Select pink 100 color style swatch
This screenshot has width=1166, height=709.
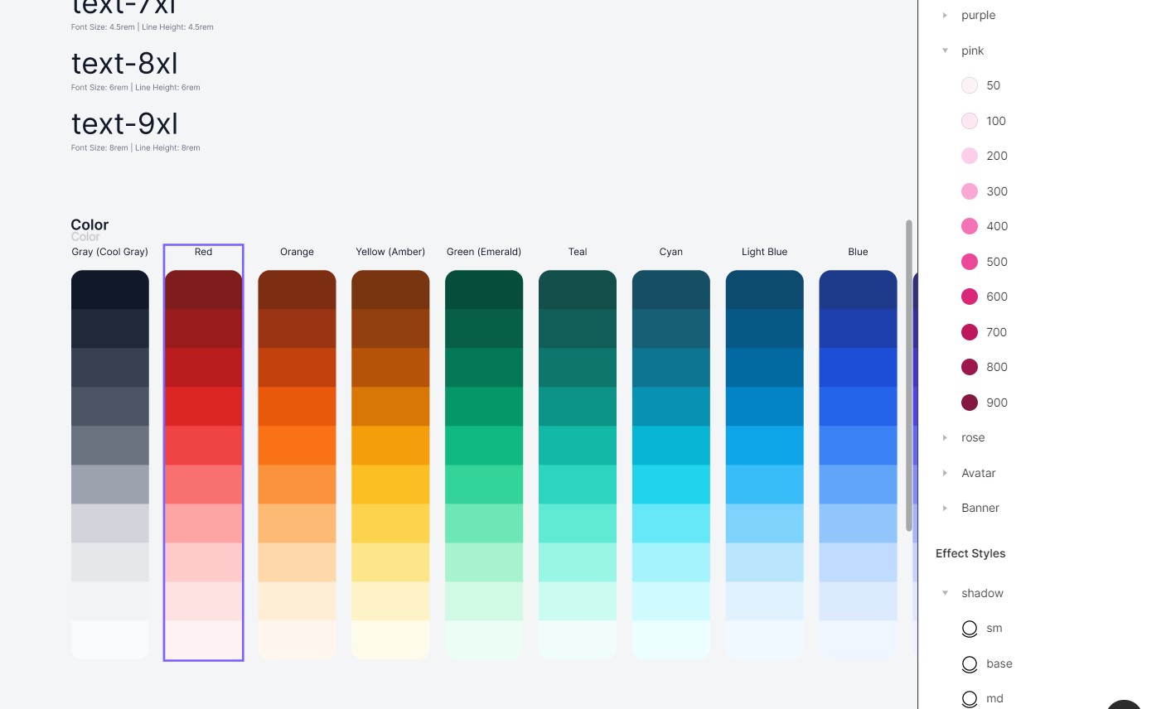pyautogui.click(x=970, y=121)
